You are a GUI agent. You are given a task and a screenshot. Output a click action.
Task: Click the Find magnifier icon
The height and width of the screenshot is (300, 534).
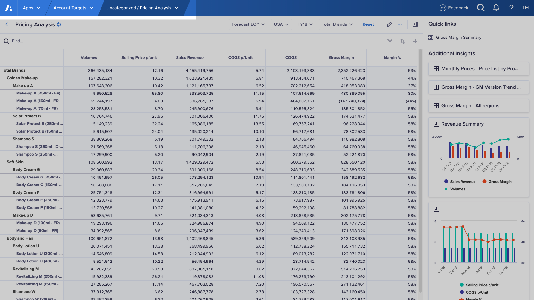[6, 41]
